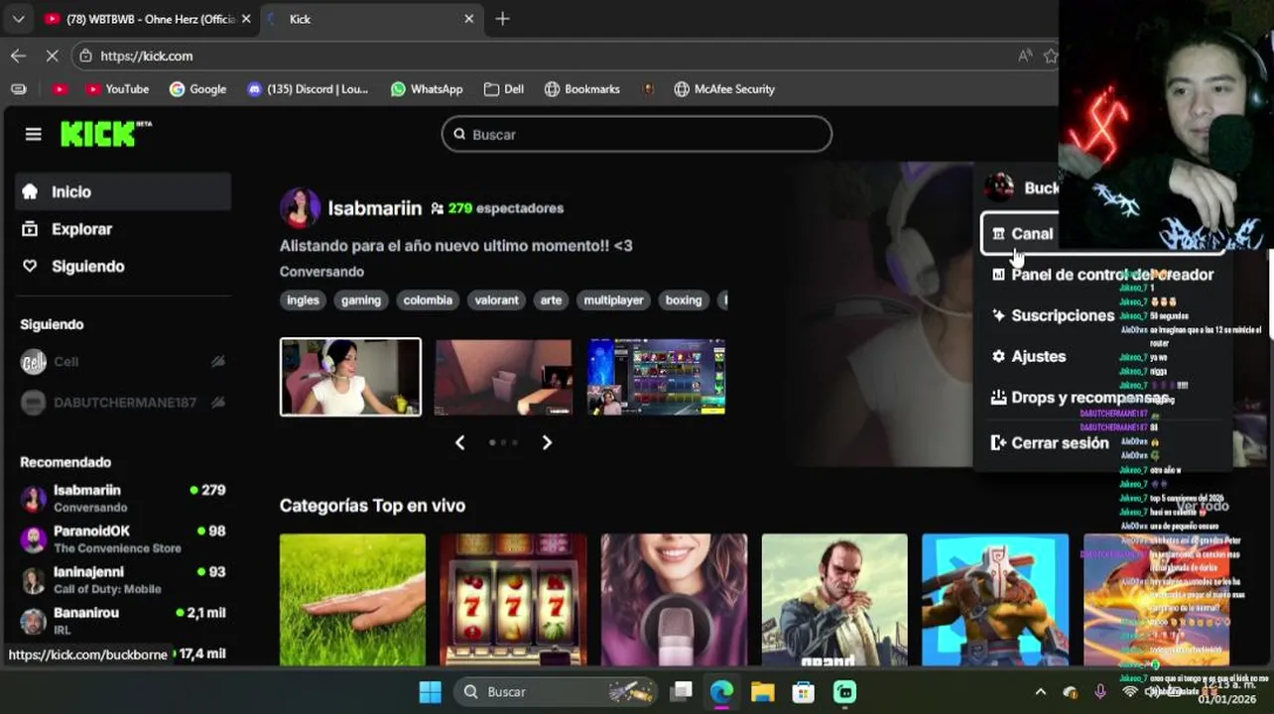Select the ingles tag
The width and height of the screenshot is (1274, 714).
[x=303, y=300]
